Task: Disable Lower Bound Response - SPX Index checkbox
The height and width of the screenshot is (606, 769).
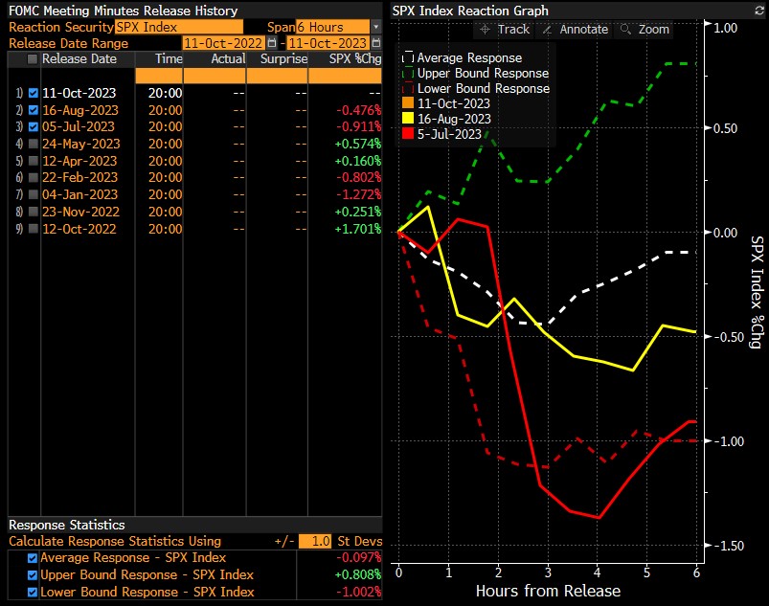Action: pos(34,592)
